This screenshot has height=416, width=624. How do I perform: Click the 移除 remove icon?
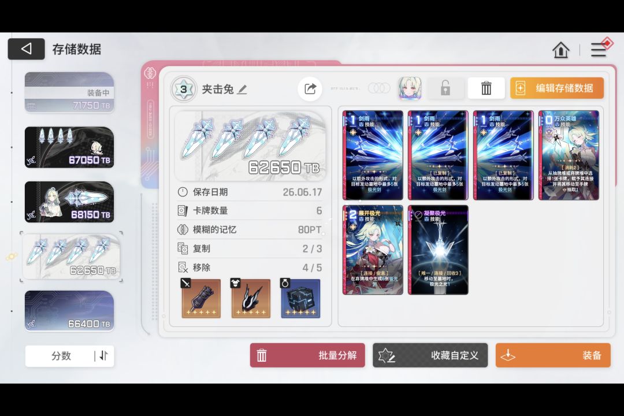182,268
